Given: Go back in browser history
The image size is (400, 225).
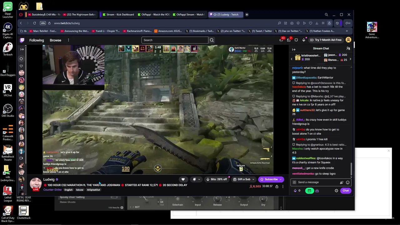Looking at the screenshot, I should [x=21, y=23].
